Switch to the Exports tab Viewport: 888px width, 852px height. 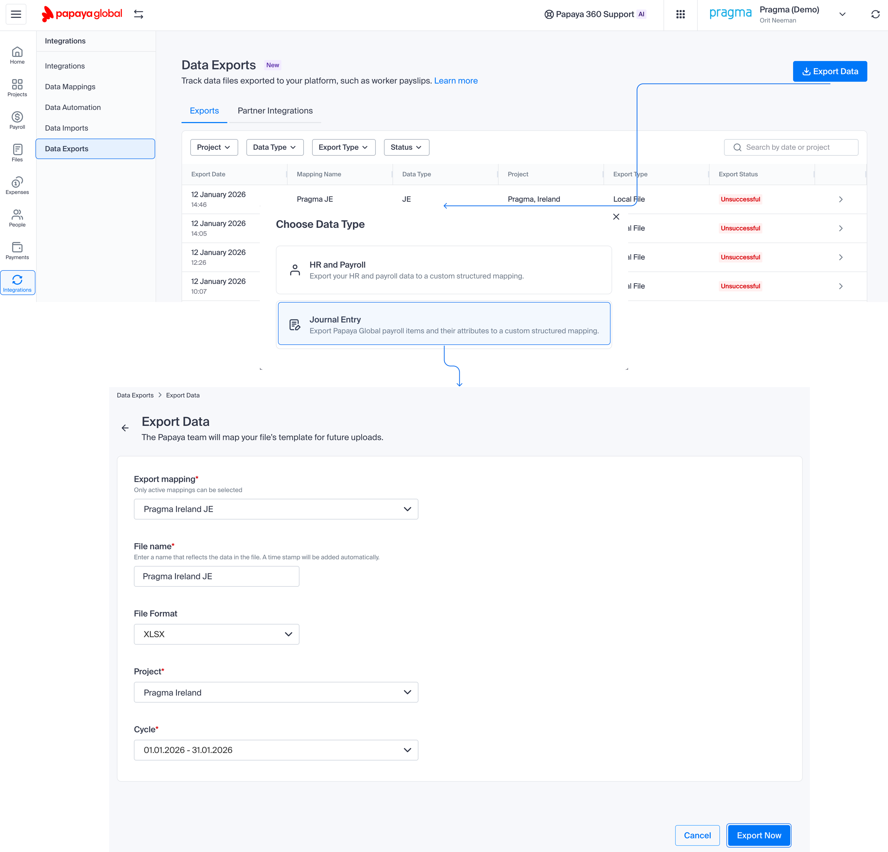(204, 111)
